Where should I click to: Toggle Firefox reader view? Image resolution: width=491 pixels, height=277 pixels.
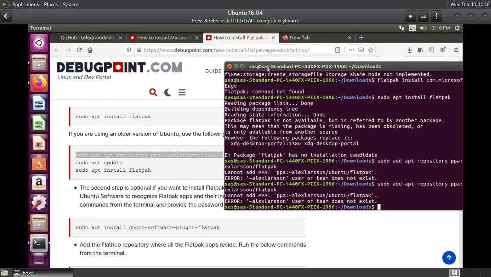click(x=338, y=50)
